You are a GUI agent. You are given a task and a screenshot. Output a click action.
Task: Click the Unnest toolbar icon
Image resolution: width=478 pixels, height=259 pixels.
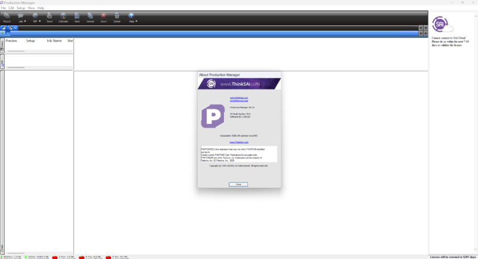90,16
